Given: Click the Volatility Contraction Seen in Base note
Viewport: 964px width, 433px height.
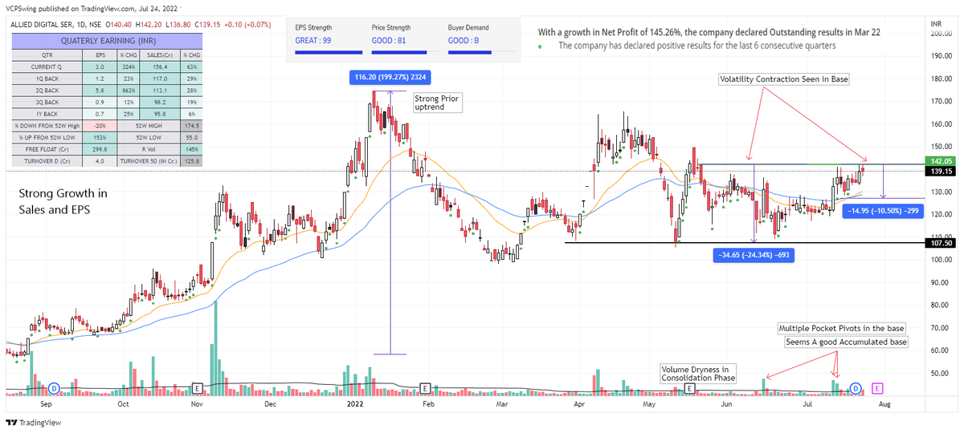Looking at the screenshot, I should click(x=784, y=79).
